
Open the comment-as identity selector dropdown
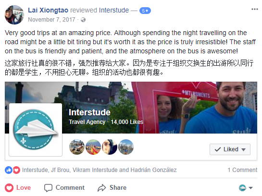(246, 188)
